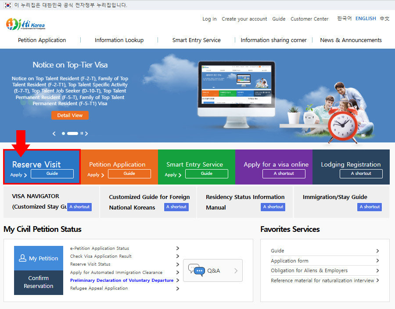Switch site language to Chinese (中文)
The image size is (395, 309).
coord(384,18)
